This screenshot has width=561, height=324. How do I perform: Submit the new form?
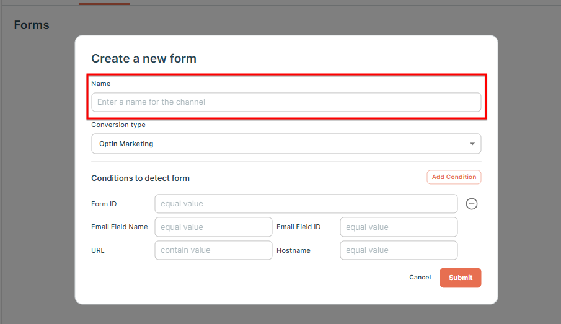point(461,278)
